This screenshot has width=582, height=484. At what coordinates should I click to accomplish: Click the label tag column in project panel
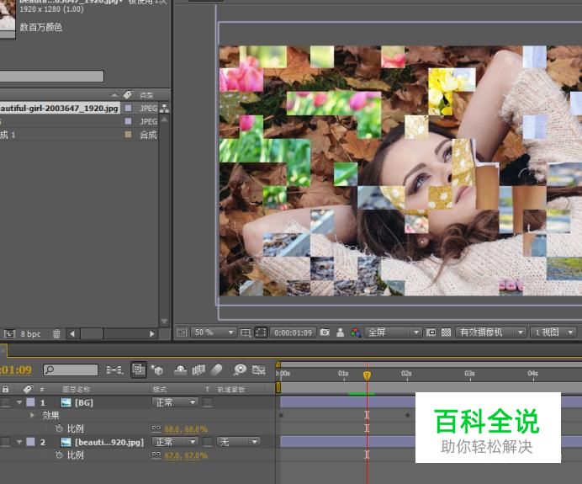point(128,95)
